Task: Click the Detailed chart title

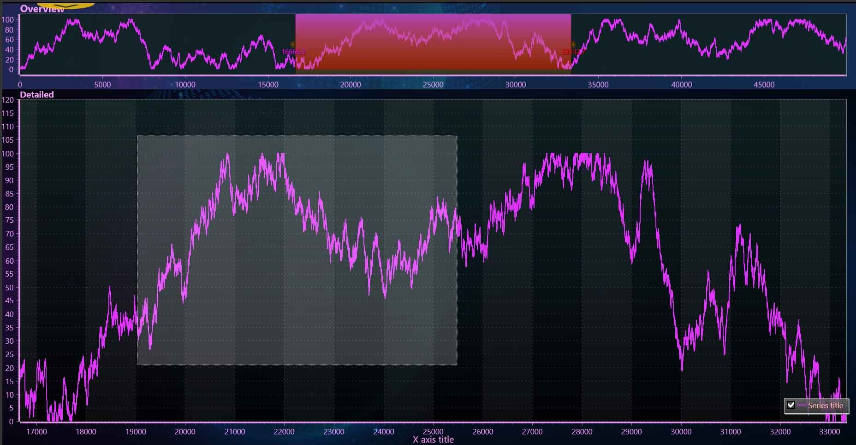Action: [37, 94]
